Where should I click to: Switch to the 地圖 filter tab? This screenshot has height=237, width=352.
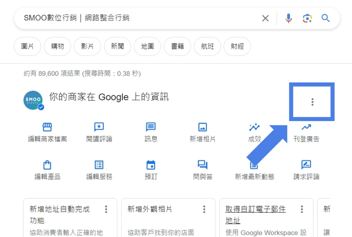tap(147, 46)
